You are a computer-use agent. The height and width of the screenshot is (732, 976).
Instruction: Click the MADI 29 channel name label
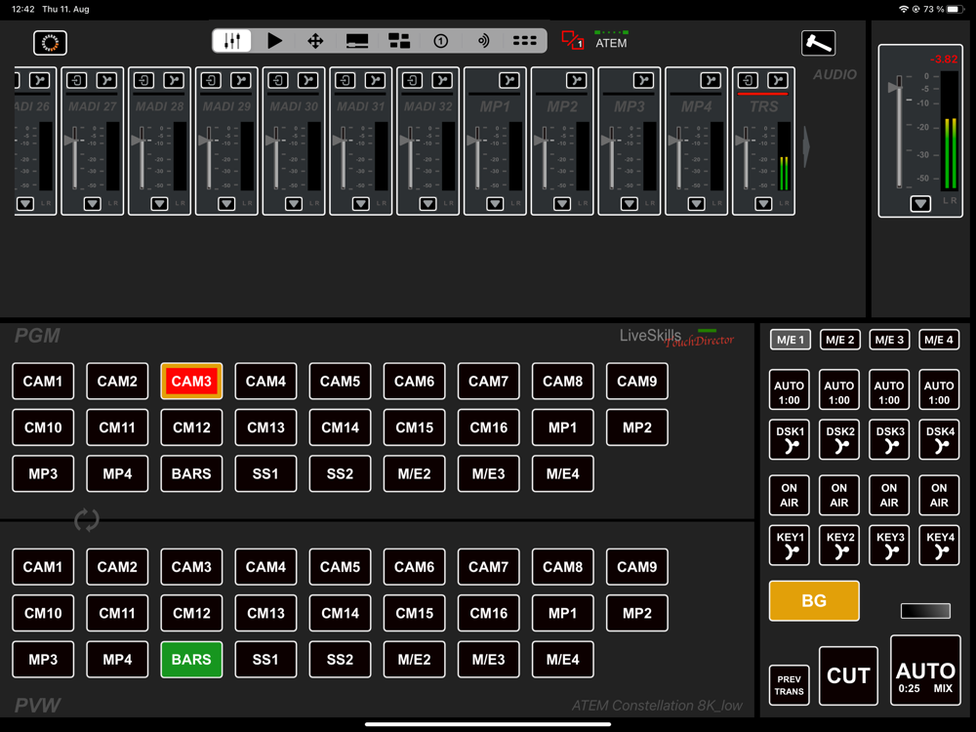point(226,106)
